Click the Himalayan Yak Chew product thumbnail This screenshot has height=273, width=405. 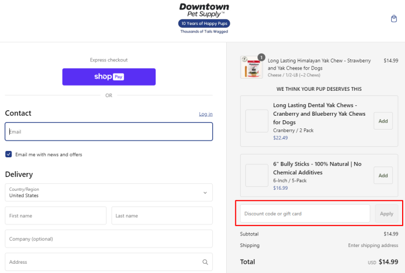click(x=251, y=67)
